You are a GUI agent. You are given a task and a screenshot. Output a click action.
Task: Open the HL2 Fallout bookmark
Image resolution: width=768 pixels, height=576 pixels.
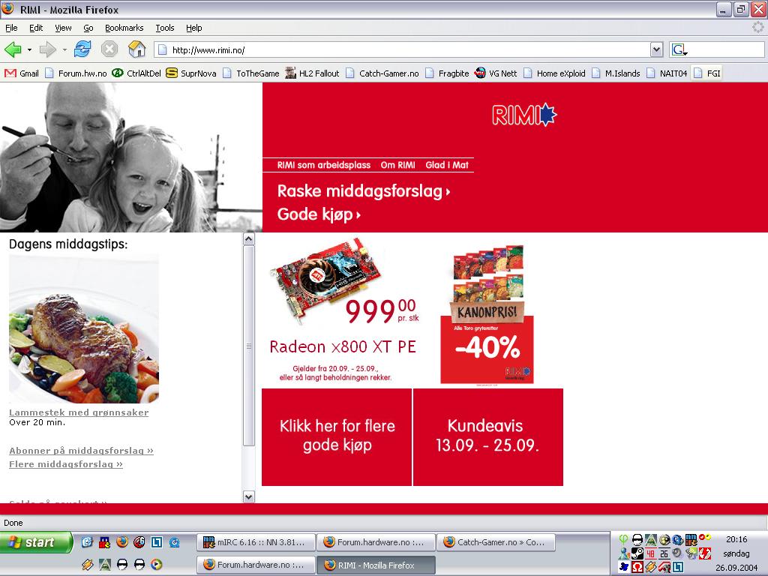pos(312,73)
